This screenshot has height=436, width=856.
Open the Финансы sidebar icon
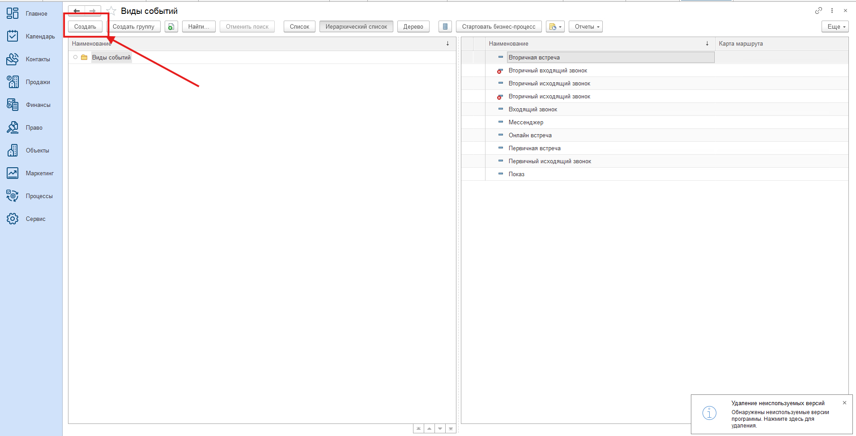point(13,105)
